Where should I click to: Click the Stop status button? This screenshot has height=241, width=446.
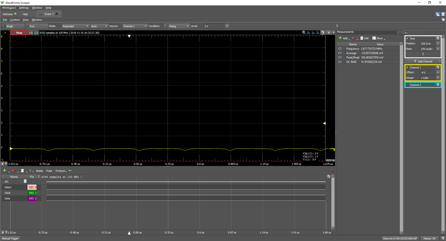19,33
